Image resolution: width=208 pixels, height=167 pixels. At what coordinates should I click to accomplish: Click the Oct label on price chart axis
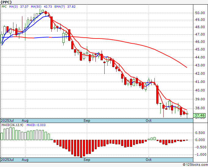[149, 121]
